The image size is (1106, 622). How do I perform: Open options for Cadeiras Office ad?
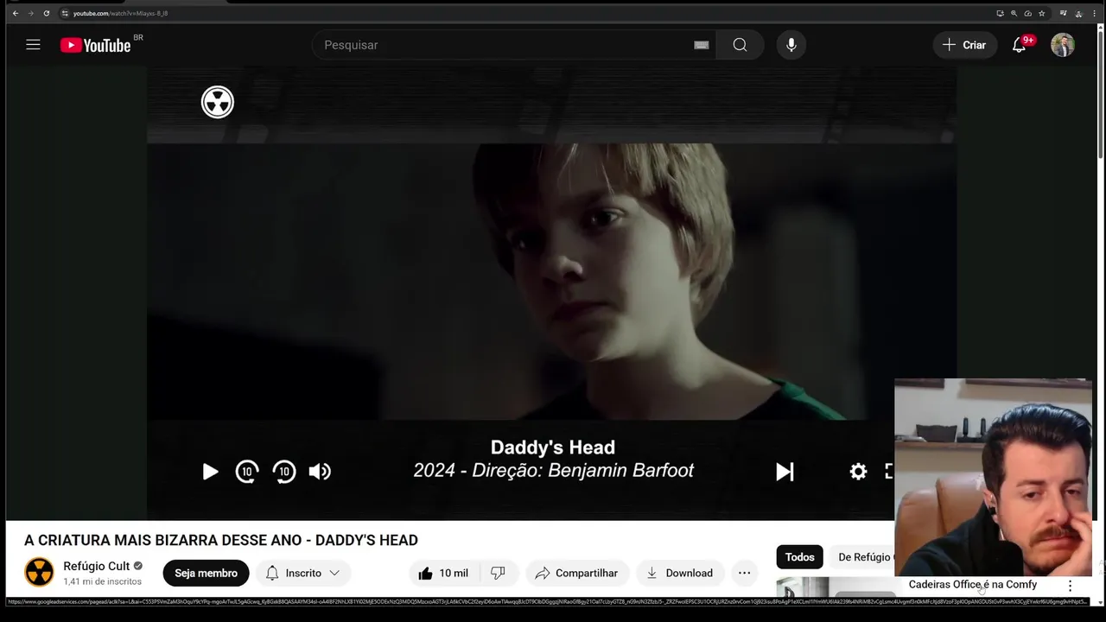1070,586
